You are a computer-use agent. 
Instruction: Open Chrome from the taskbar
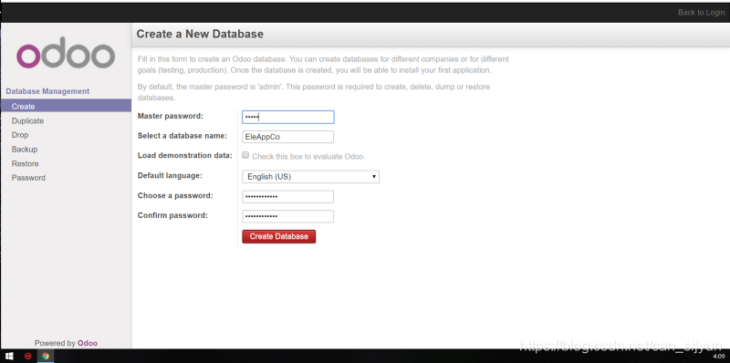pos(45,356)
